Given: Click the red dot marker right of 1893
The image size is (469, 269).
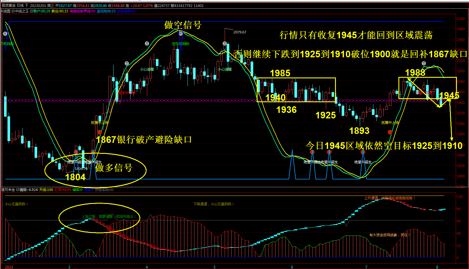Looking at the screenshot, I should tap(390, 132).
